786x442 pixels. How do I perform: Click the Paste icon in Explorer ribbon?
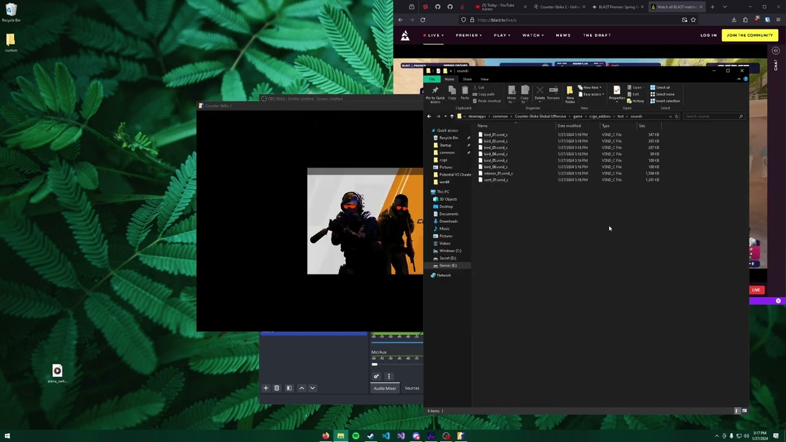(x=465, y=93)
